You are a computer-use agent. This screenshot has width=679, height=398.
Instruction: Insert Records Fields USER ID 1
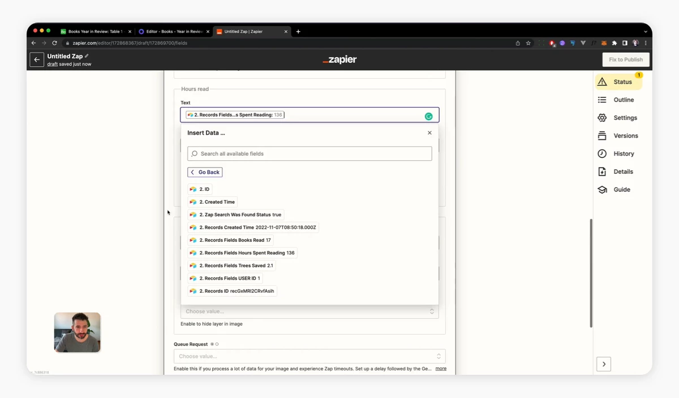225,279
